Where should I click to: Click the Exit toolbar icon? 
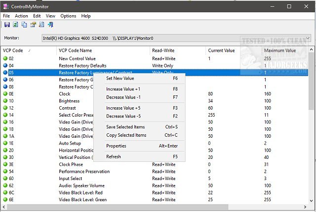click(x=50, y=25)
